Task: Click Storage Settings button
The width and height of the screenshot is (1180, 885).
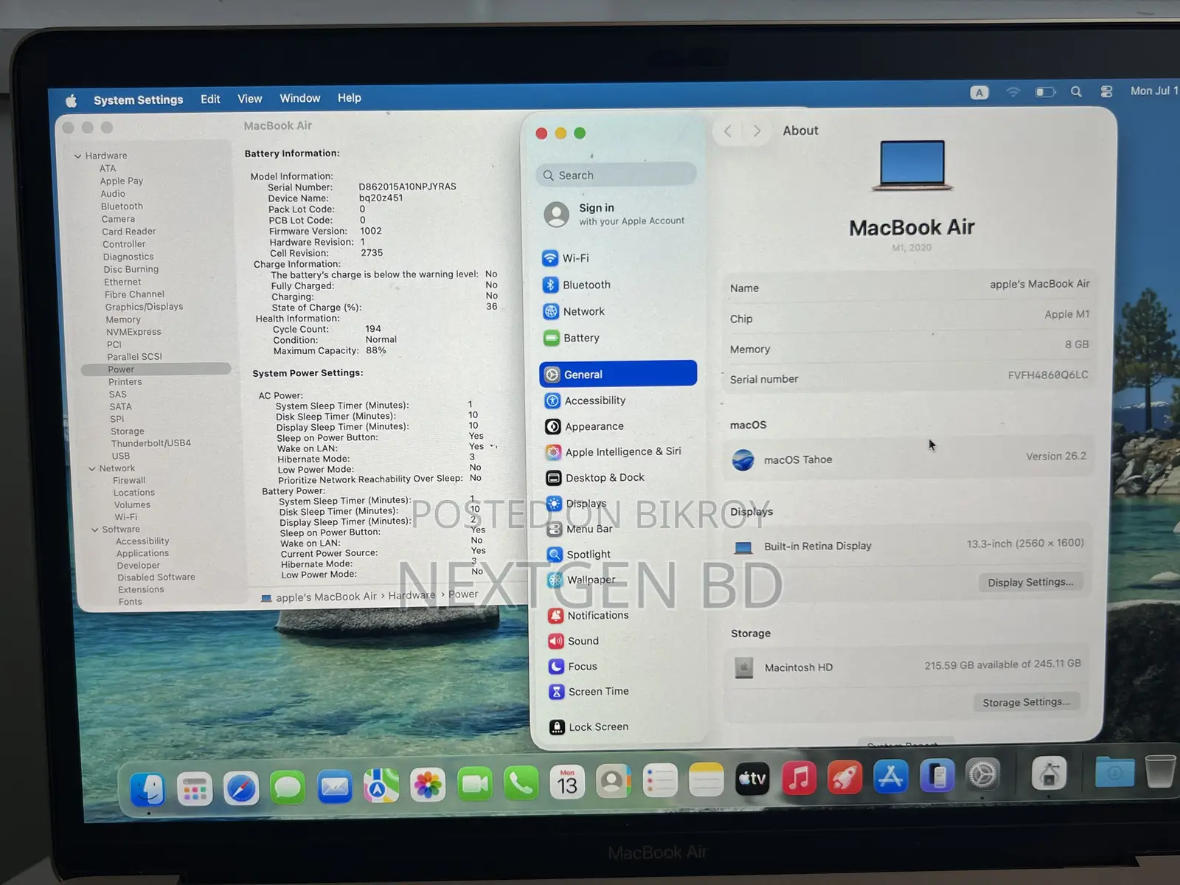Action: point(1026,702)
